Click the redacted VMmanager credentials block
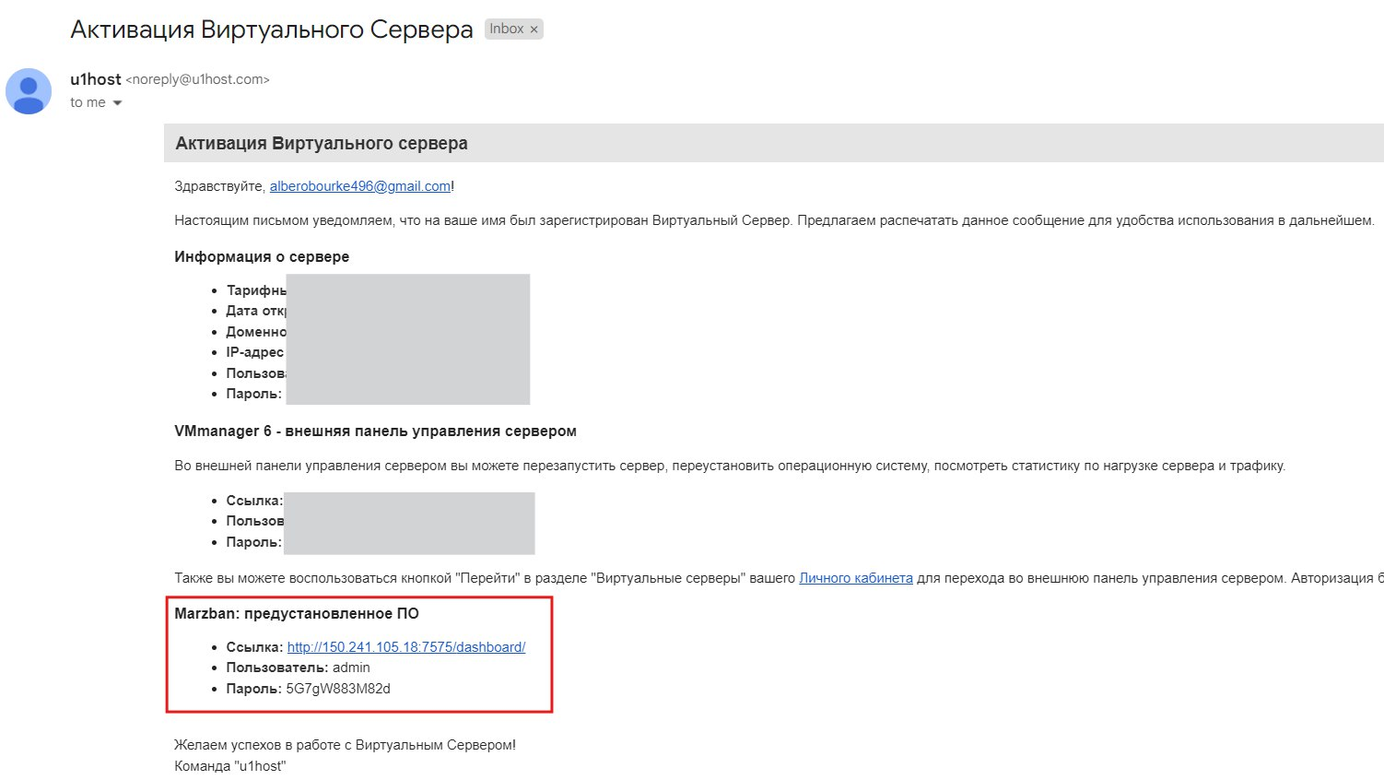This screenshot has width=1384, height=780. pyautogui.click(x=409, y=523)
